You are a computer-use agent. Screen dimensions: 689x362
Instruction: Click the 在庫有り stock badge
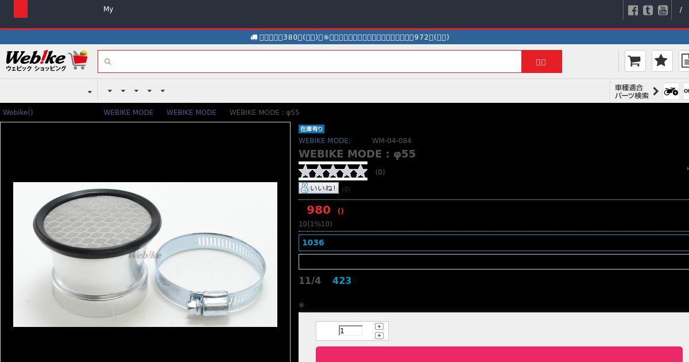(x=311, y=129)
